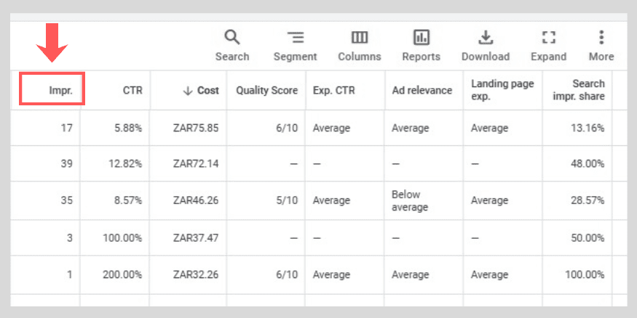The width and height of the screenshot is (637, 318).
Task: Open the Reports chart icon
Action: [421, 38]
